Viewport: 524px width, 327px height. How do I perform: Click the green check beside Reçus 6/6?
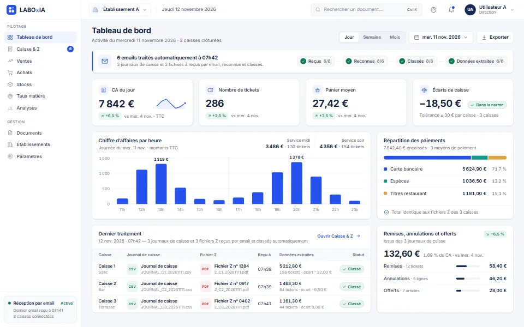pyautogui.click(x=303, y=61)
